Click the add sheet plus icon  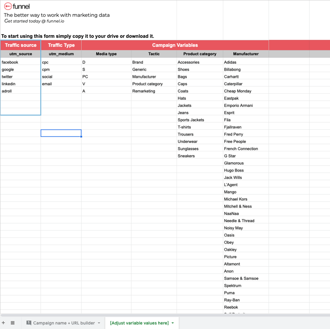click(x=3, y=323)
